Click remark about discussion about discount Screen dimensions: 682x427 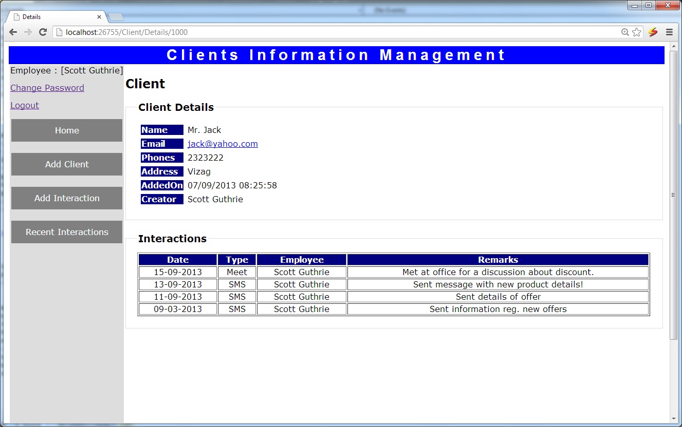498,272
